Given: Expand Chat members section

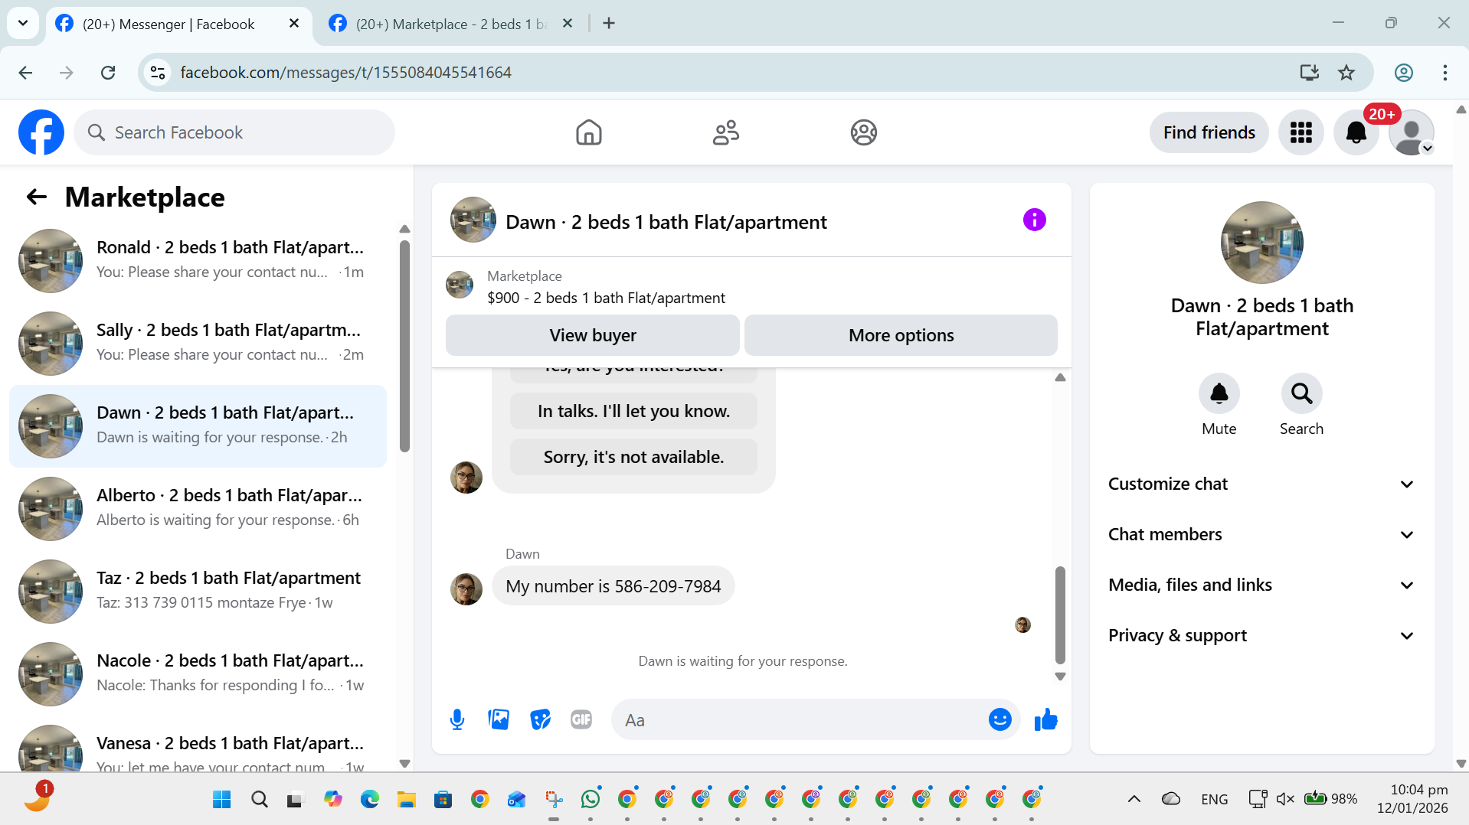Looking at the screenshot, I should (1261, 534).
